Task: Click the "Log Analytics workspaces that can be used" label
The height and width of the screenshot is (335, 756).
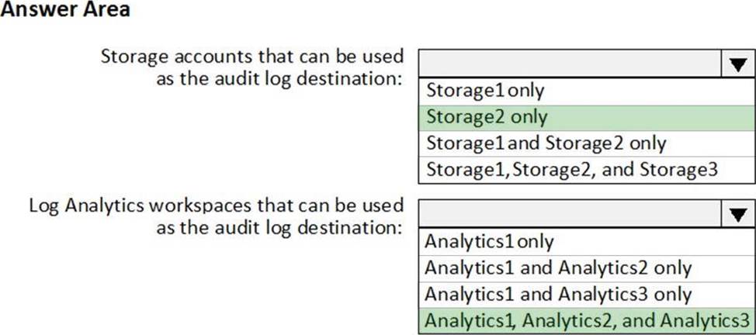Action: pos(217,206)
